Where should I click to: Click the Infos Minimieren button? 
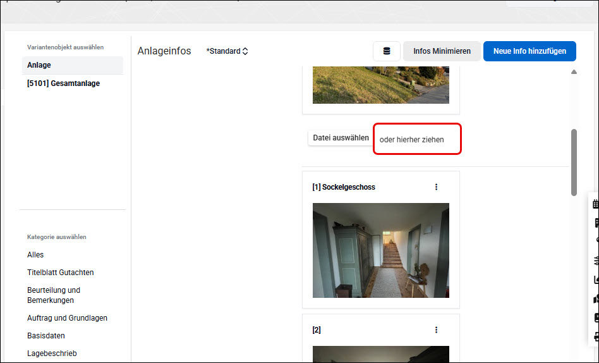click(442, 51)
